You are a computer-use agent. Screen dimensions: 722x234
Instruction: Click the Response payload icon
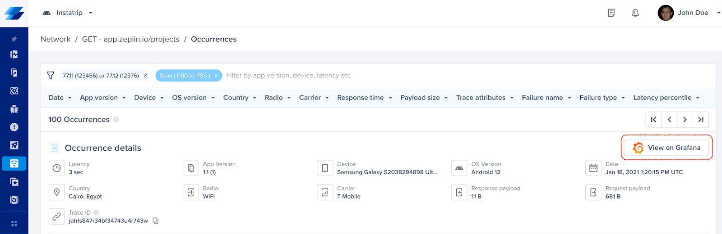[x=459, y=192]
